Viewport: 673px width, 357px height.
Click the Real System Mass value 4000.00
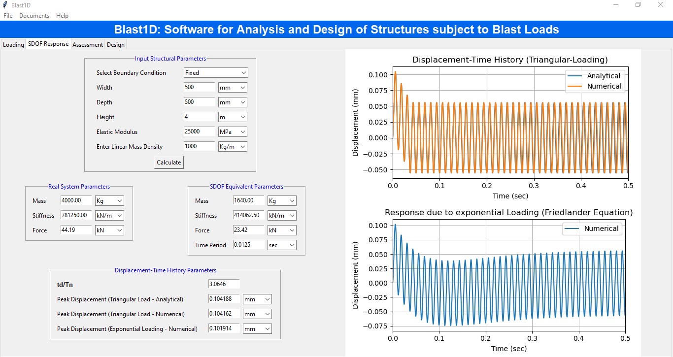click(x=76, y=200)
